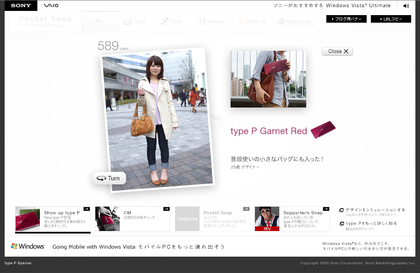Click the ブログ用バナー button
This screenshot has height=273, width=420.
(x=346, y=19)
